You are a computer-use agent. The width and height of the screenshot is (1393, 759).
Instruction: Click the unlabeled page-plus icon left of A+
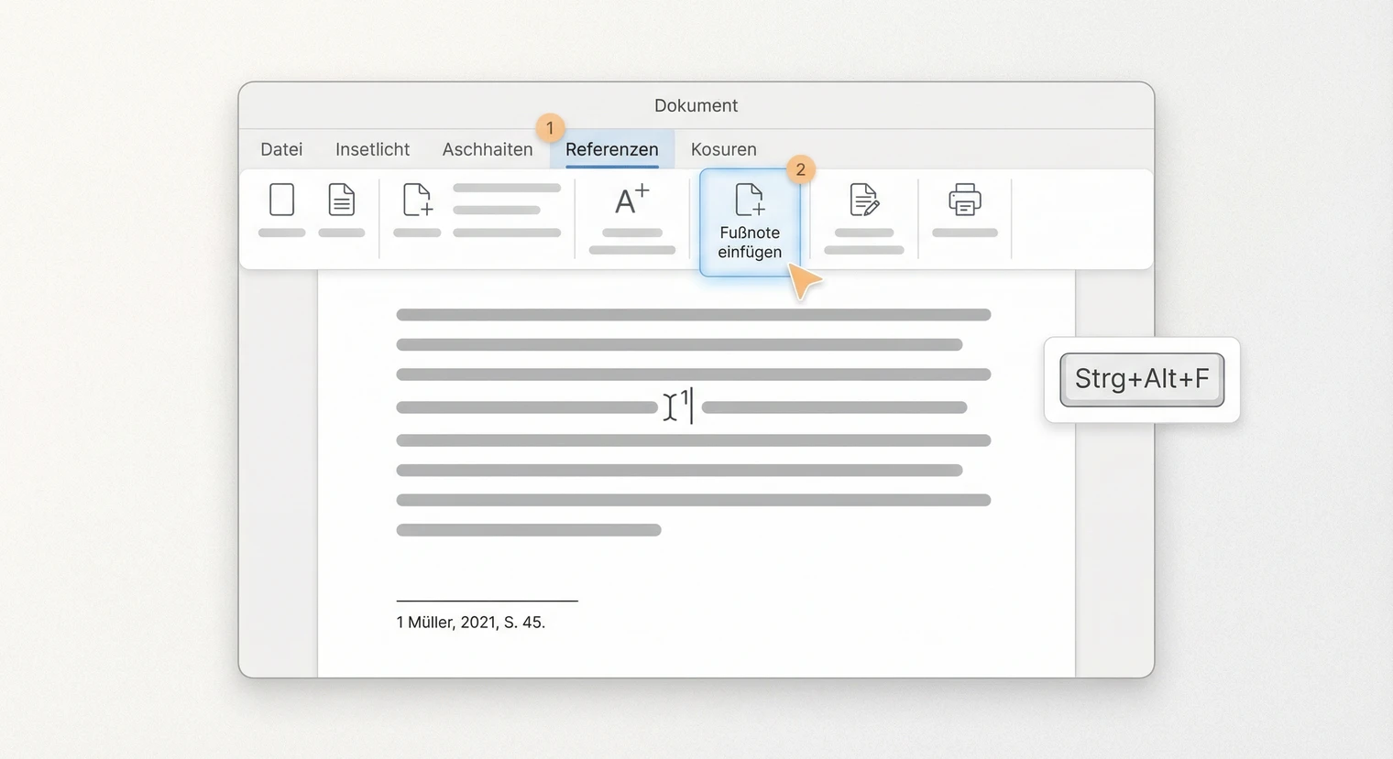click(x=417, y=200)
